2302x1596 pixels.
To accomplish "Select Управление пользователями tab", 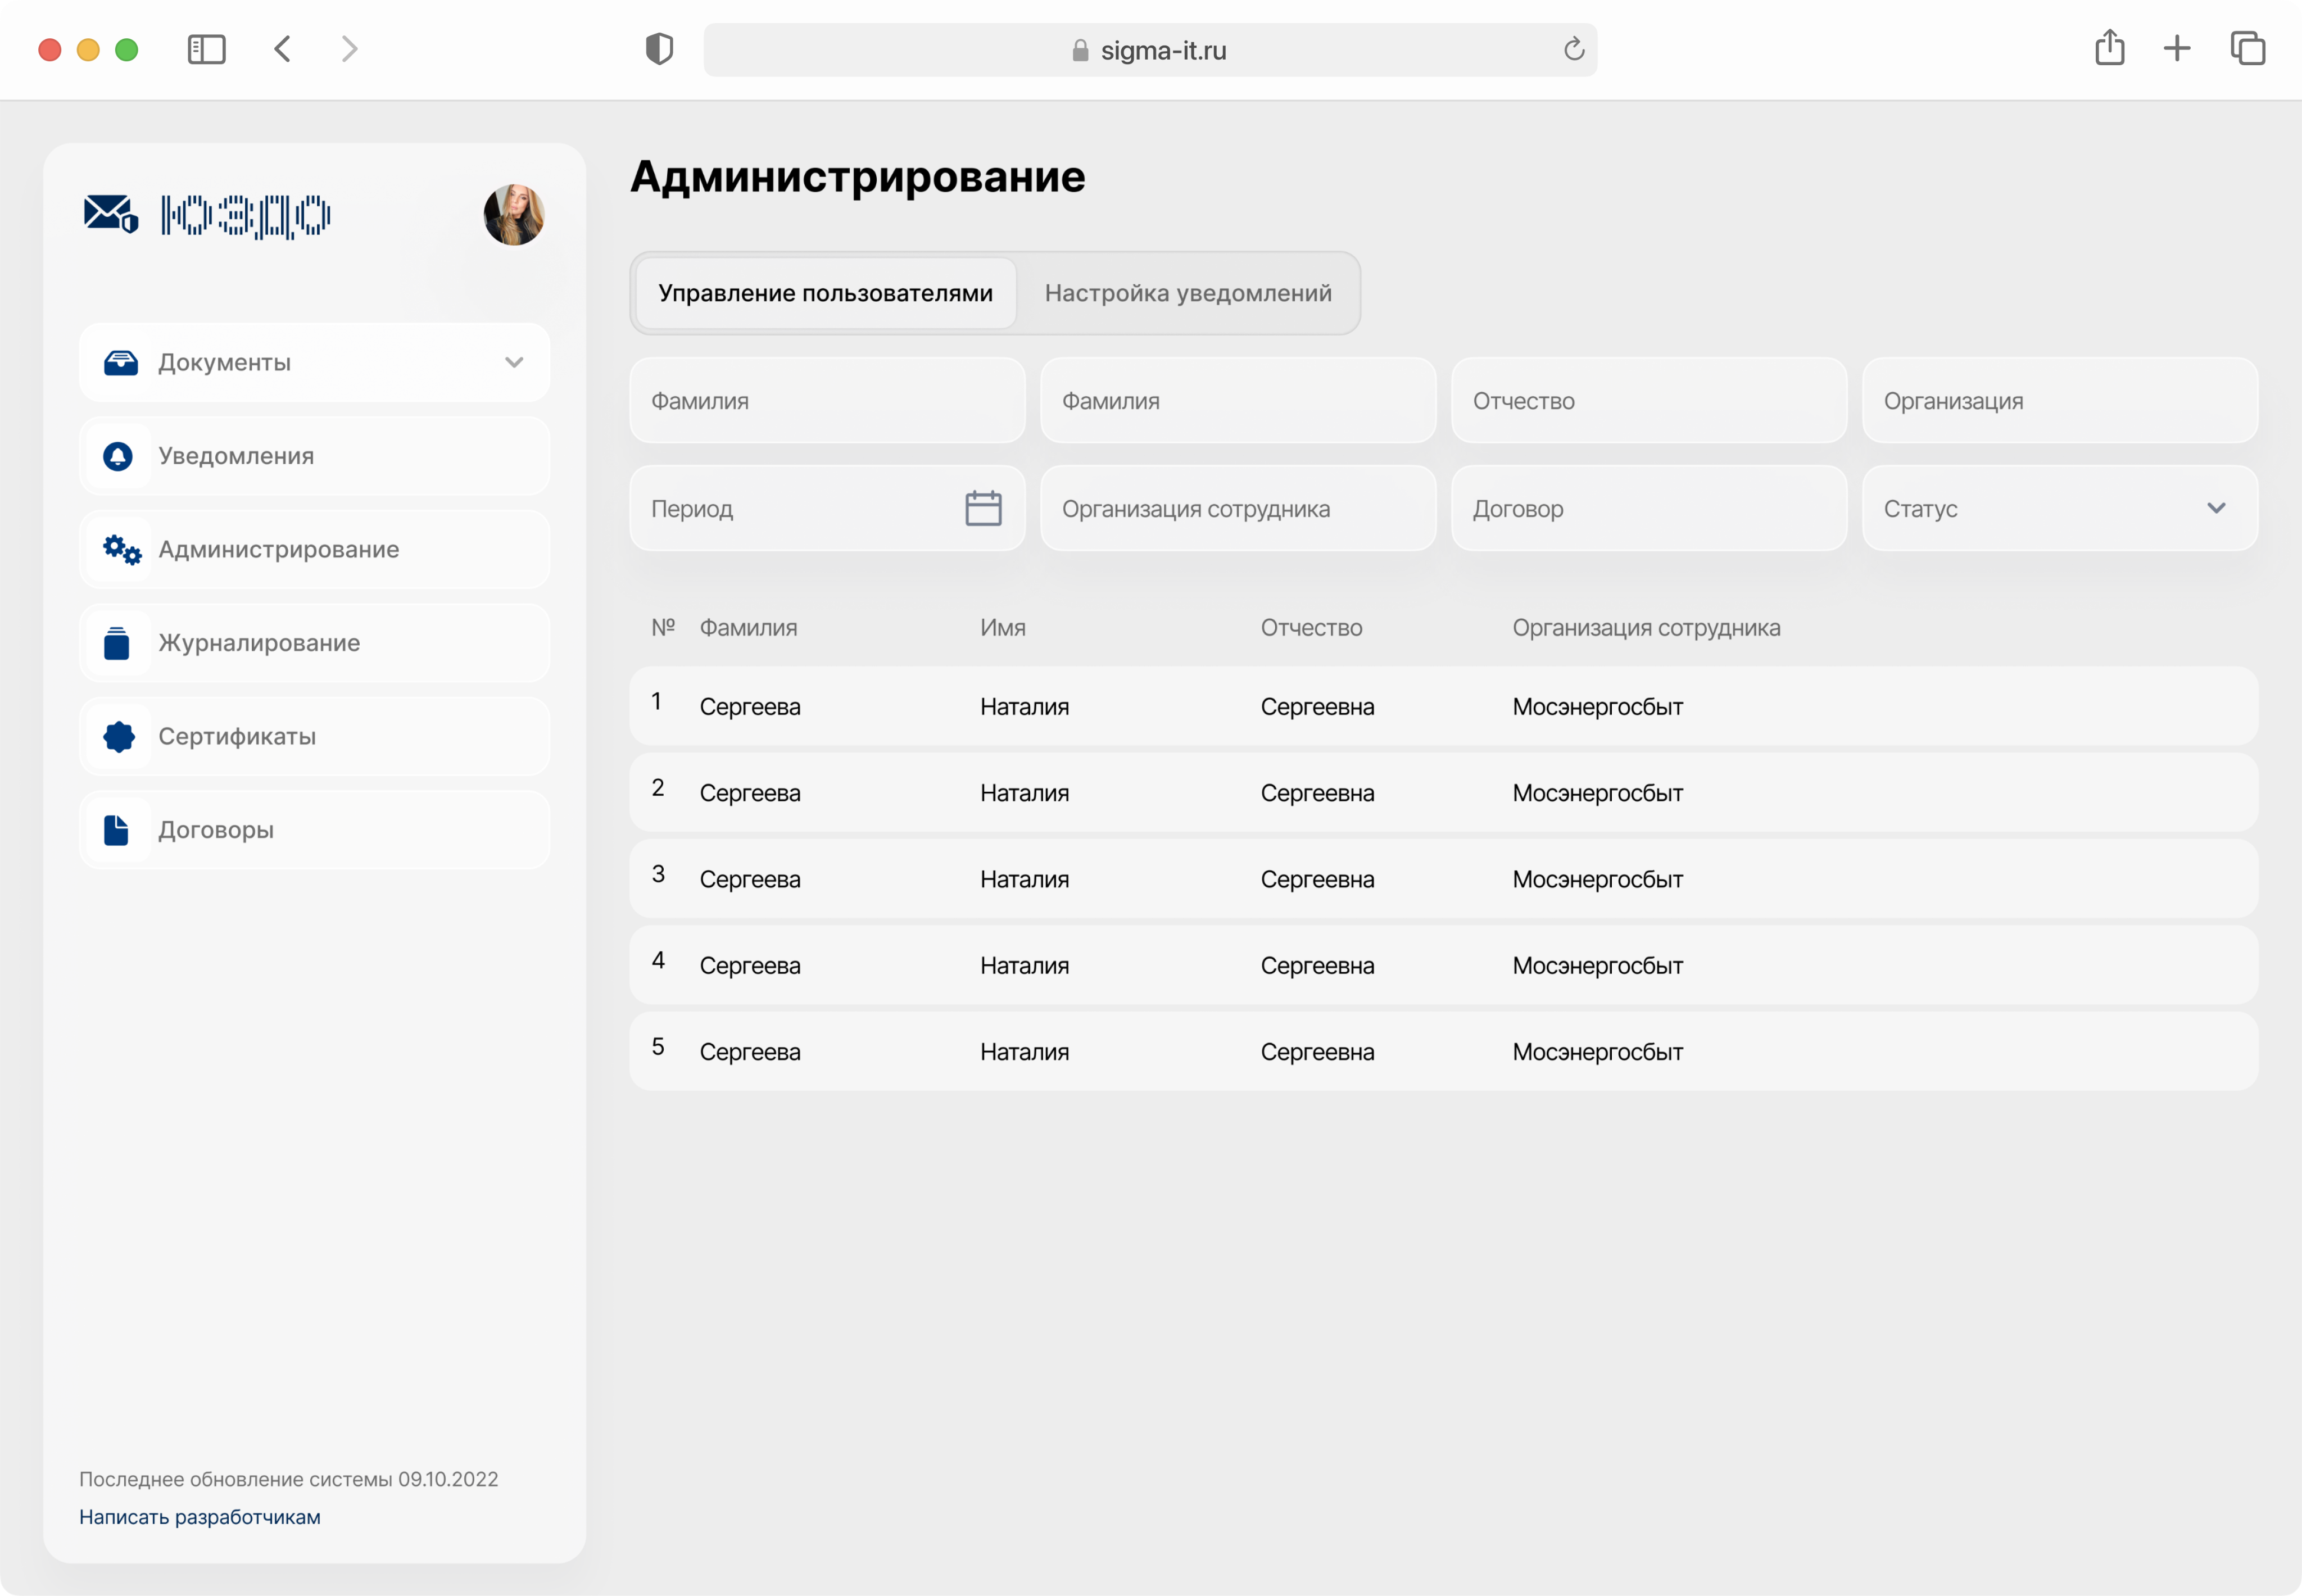I will click(x=825, y=293).
